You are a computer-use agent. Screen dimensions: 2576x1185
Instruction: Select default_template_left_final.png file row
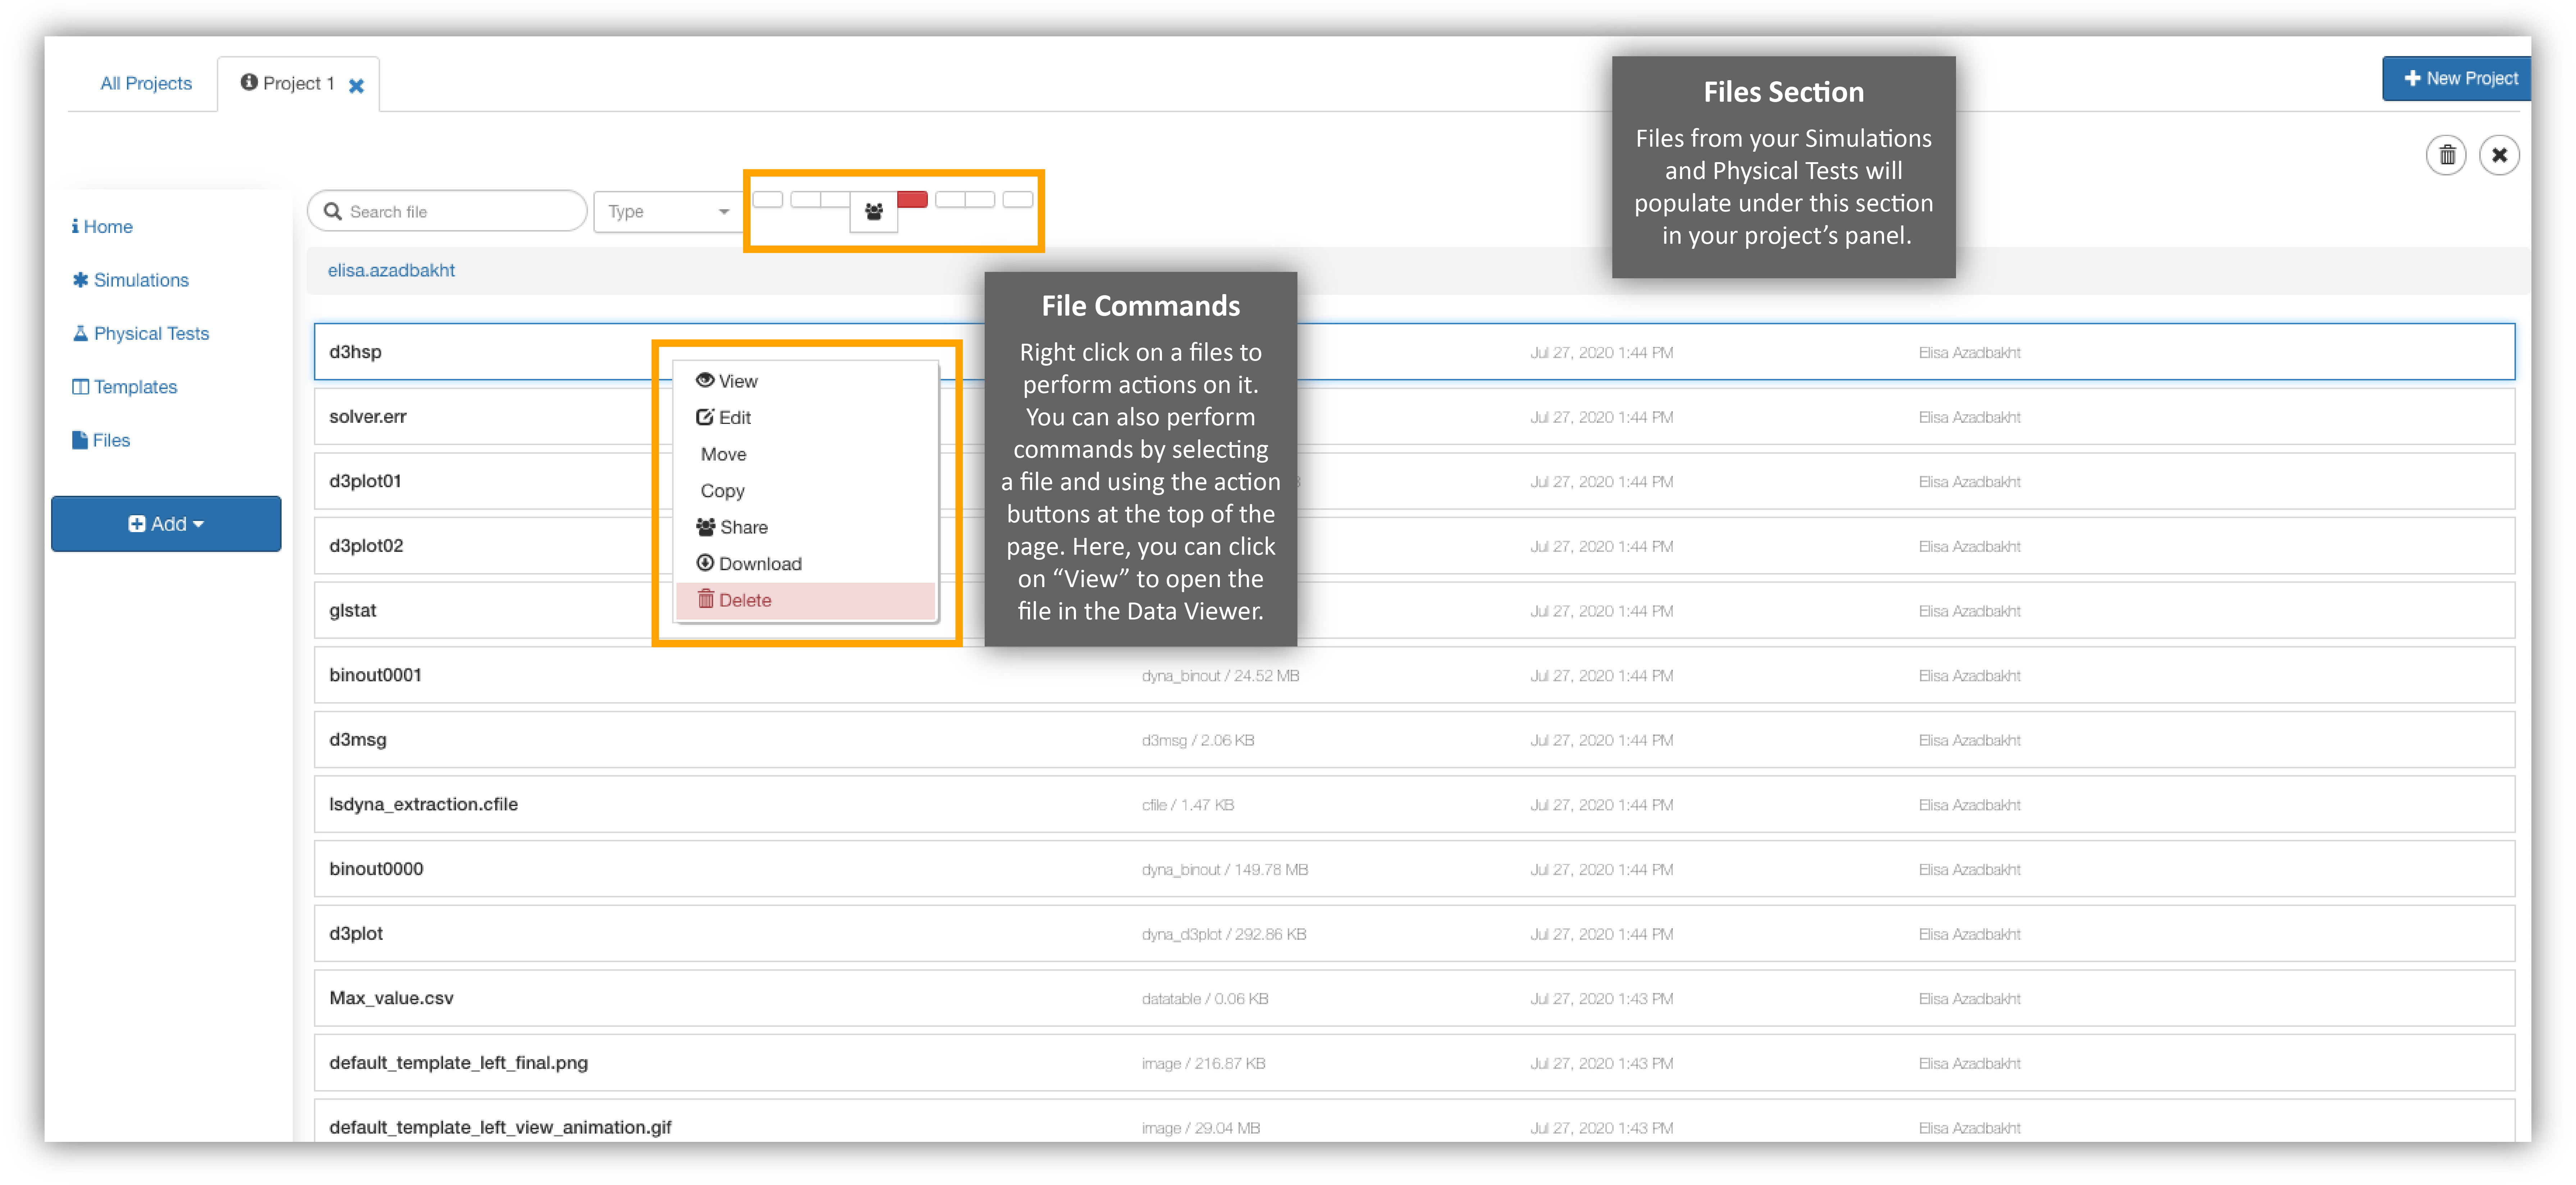pyautogui.click(x=1414, y=1063)
